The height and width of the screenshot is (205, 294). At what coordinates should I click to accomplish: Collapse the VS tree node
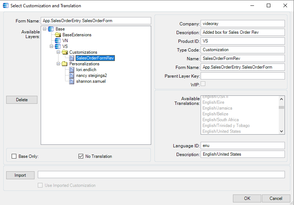point(51,46)
